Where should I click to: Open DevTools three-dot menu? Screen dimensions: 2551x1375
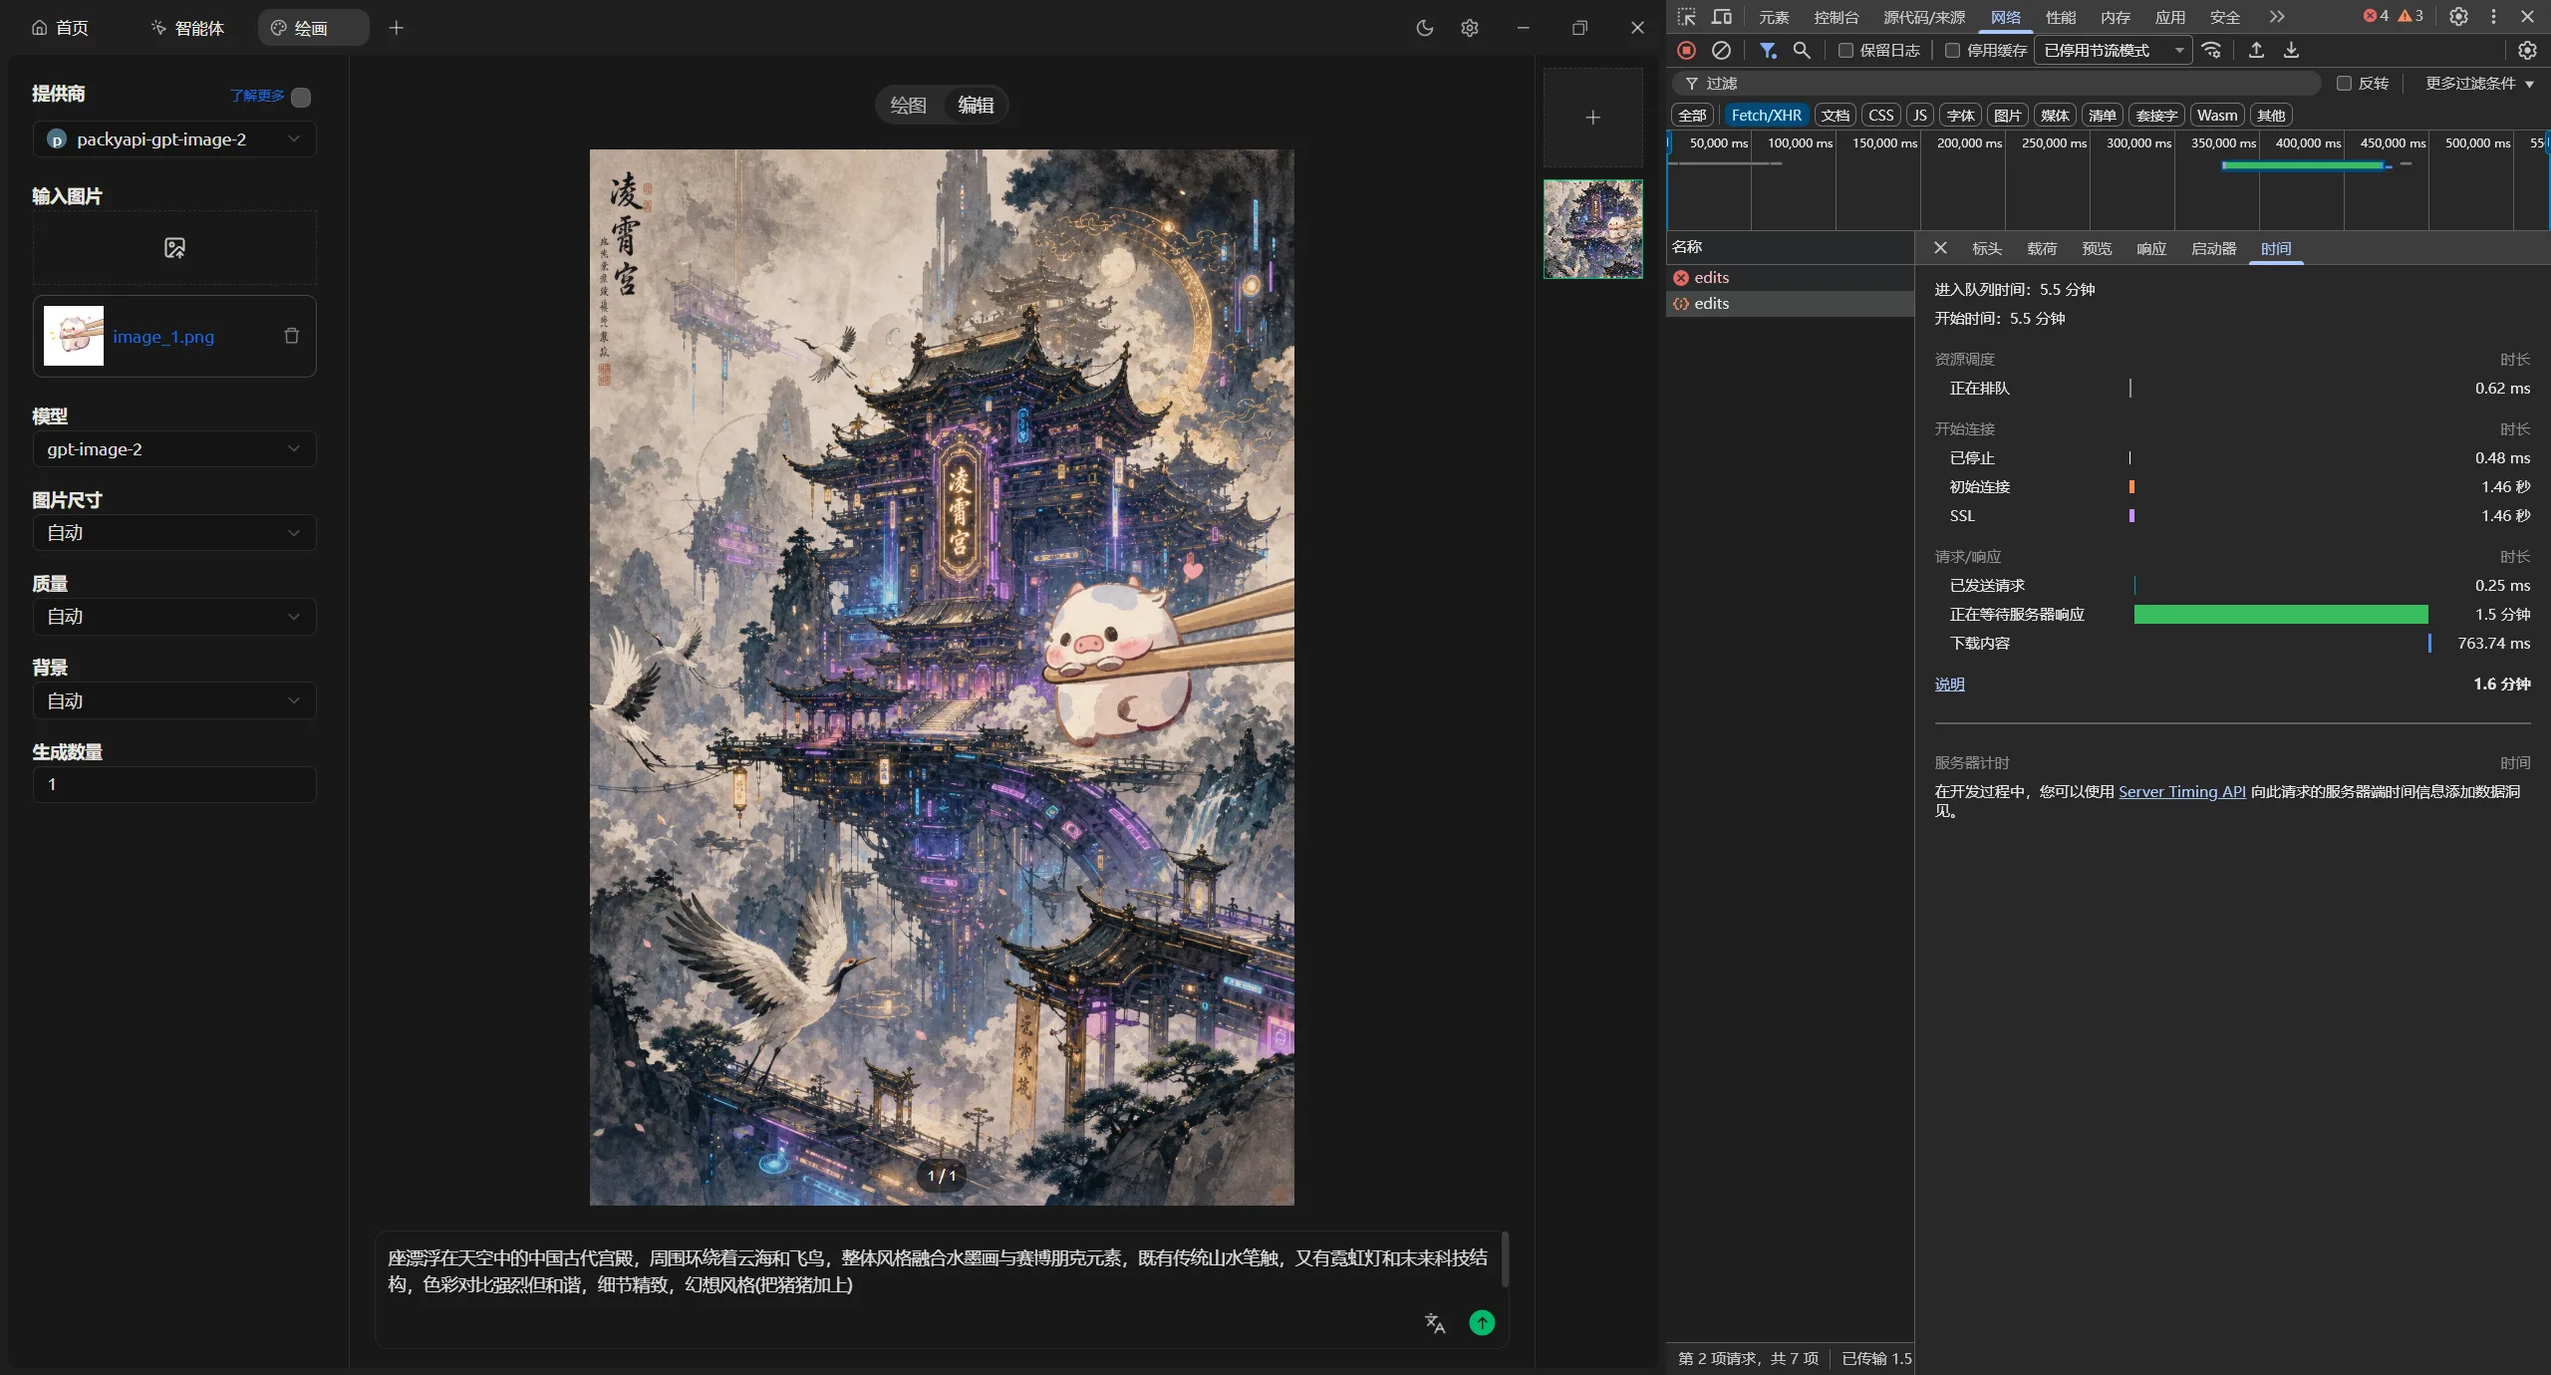(x=2493, y=17)
